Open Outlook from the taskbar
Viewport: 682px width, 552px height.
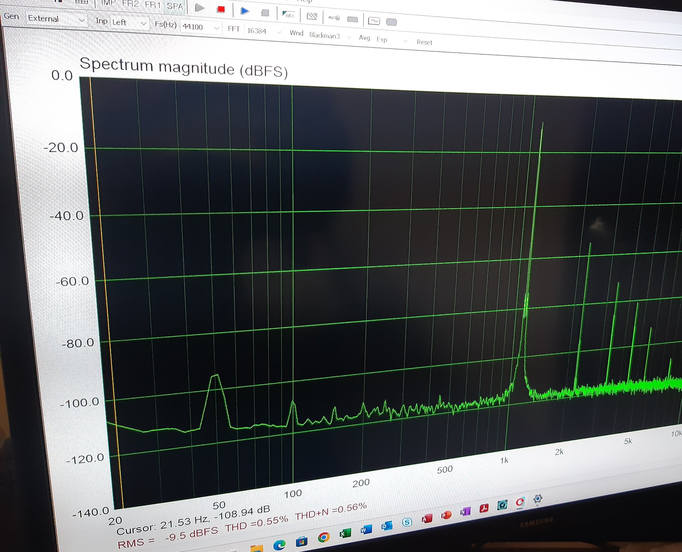pyautogui.click(x=387, y=526)
